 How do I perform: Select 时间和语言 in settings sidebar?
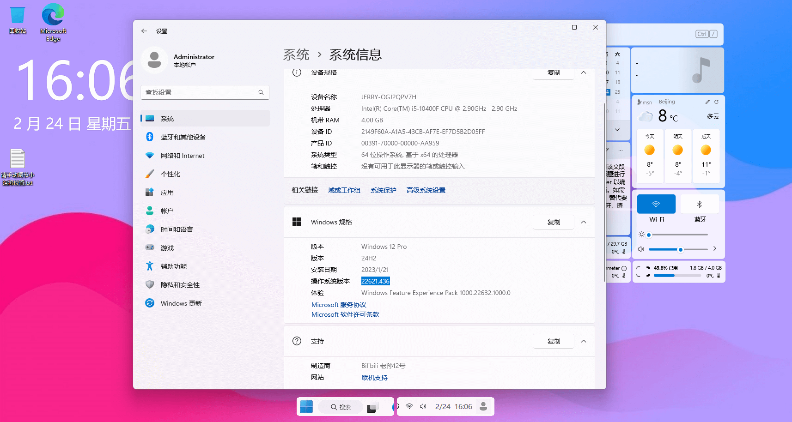pyautogui.click(x=177, y=229)
